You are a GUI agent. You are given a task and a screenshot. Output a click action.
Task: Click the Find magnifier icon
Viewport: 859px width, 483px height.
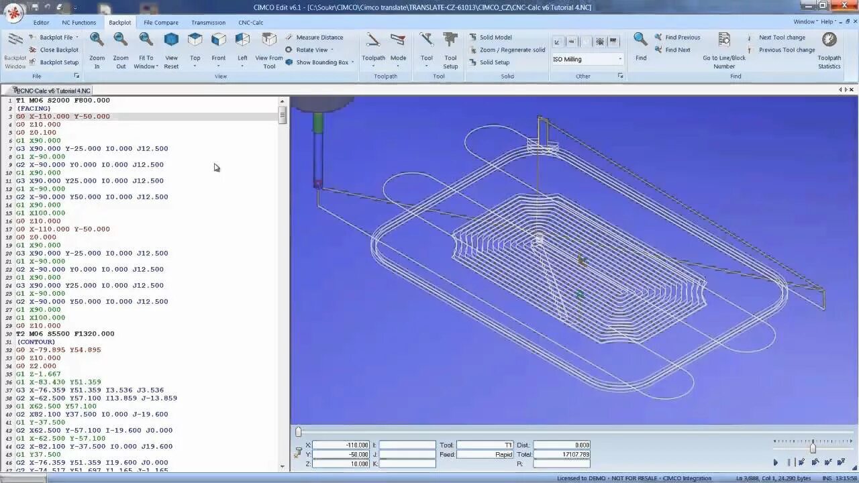coord(641,40)
